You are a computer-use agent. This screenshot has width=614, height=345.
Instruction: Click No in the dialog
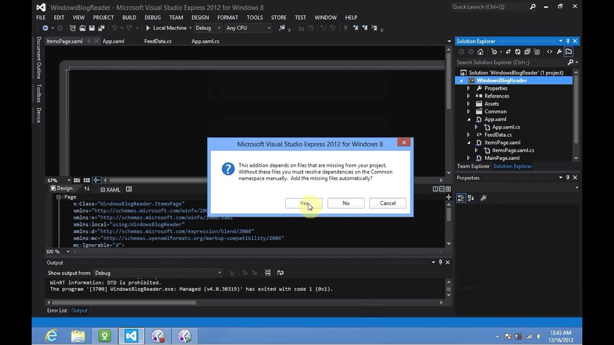[x=346, y=203]
